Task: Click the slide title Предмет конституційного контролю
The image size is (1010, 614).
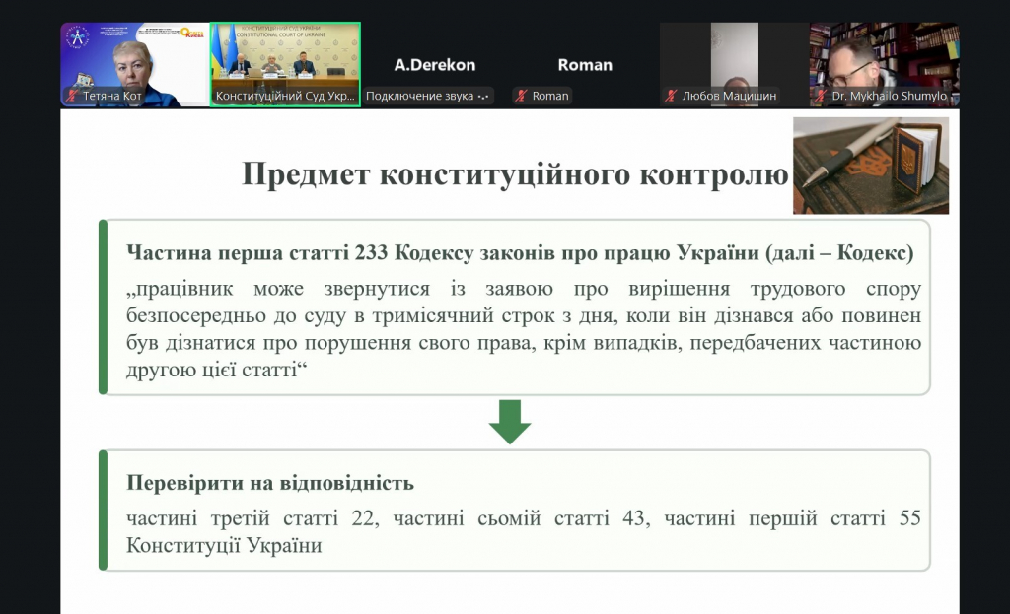Action: pyautogui.click(x=515, y=174)
